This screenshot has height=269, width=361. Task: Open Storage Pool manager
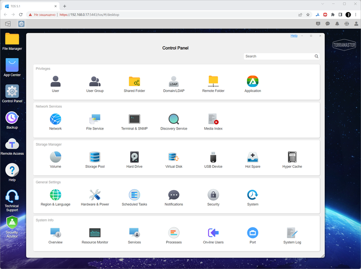pyautogui.click(x=95, y=160)
